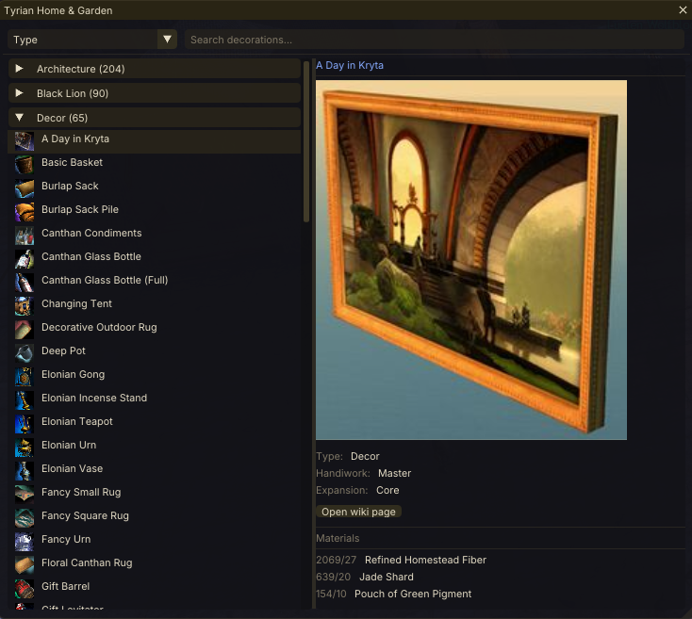The height and width of the screenshot is (619, 692).
Task: Choose Elonian Teapot from list
Action: coord(155,424)
